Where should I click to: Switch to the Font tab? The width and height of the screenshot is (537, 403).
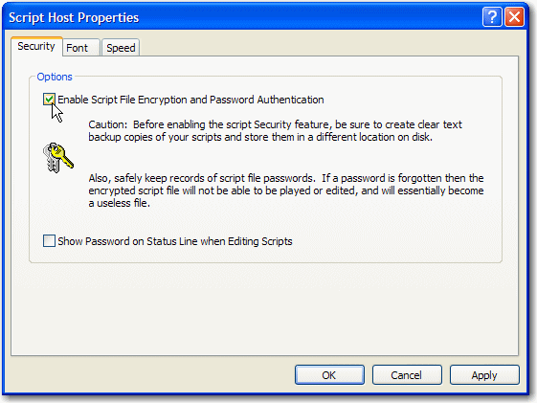tap(81, 48)
